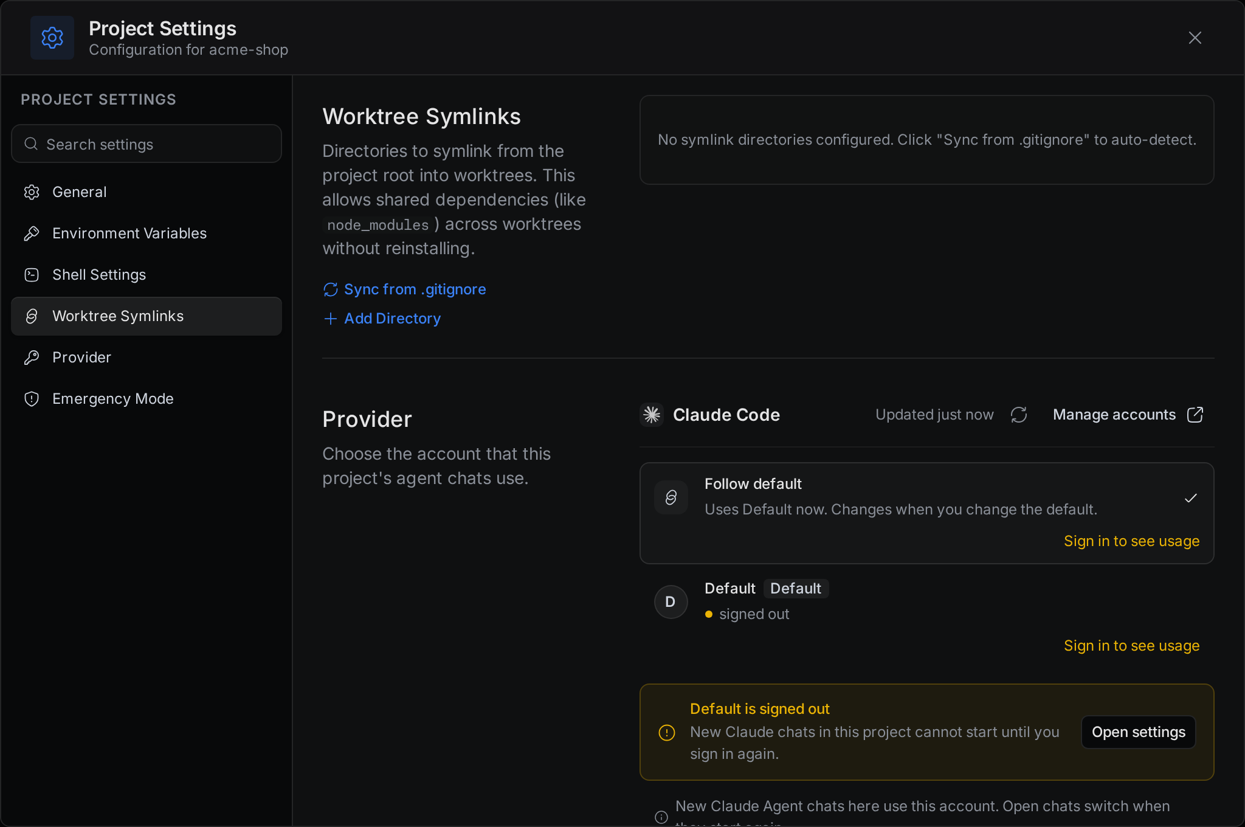Click Sync from .gitignore link
The width and height of the screenshot is (1245, 827).
pos(404,289)
